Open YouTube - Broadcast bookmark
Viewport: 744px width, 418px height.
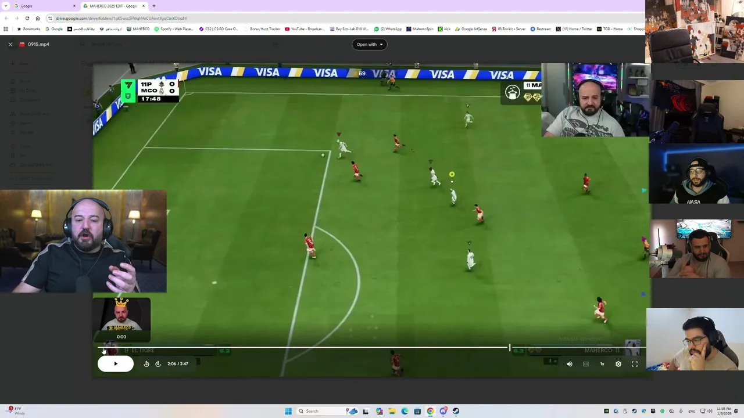[x=305, y=29]
